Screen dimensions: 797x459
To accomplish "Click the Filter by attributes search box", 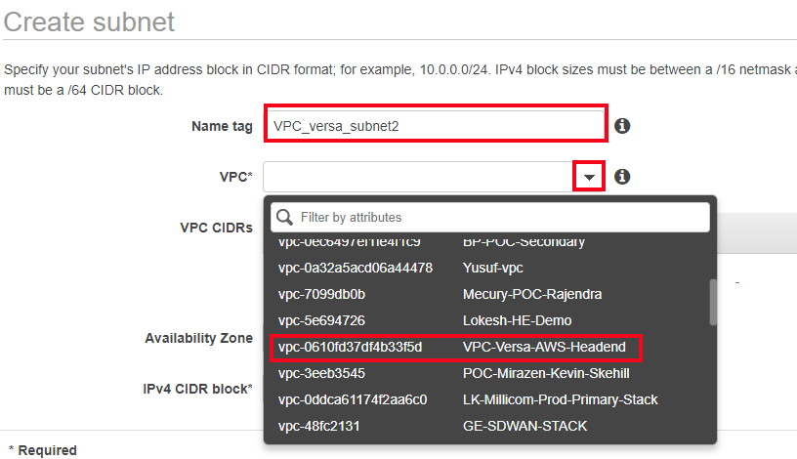I will click(x=490, y=217).
